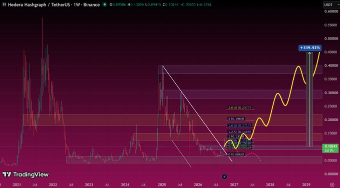The height and width of the screenshot is (188, 340).
Task: Select the green price range measurement bar
Action: coord(309,99)
